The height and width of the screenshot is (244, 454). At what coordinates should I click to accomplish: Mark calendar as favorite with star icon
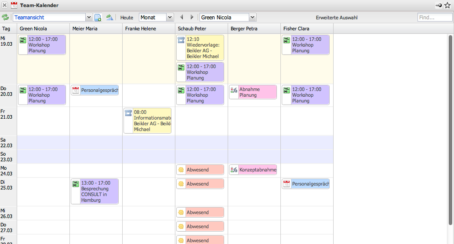(x=447, y=5)
